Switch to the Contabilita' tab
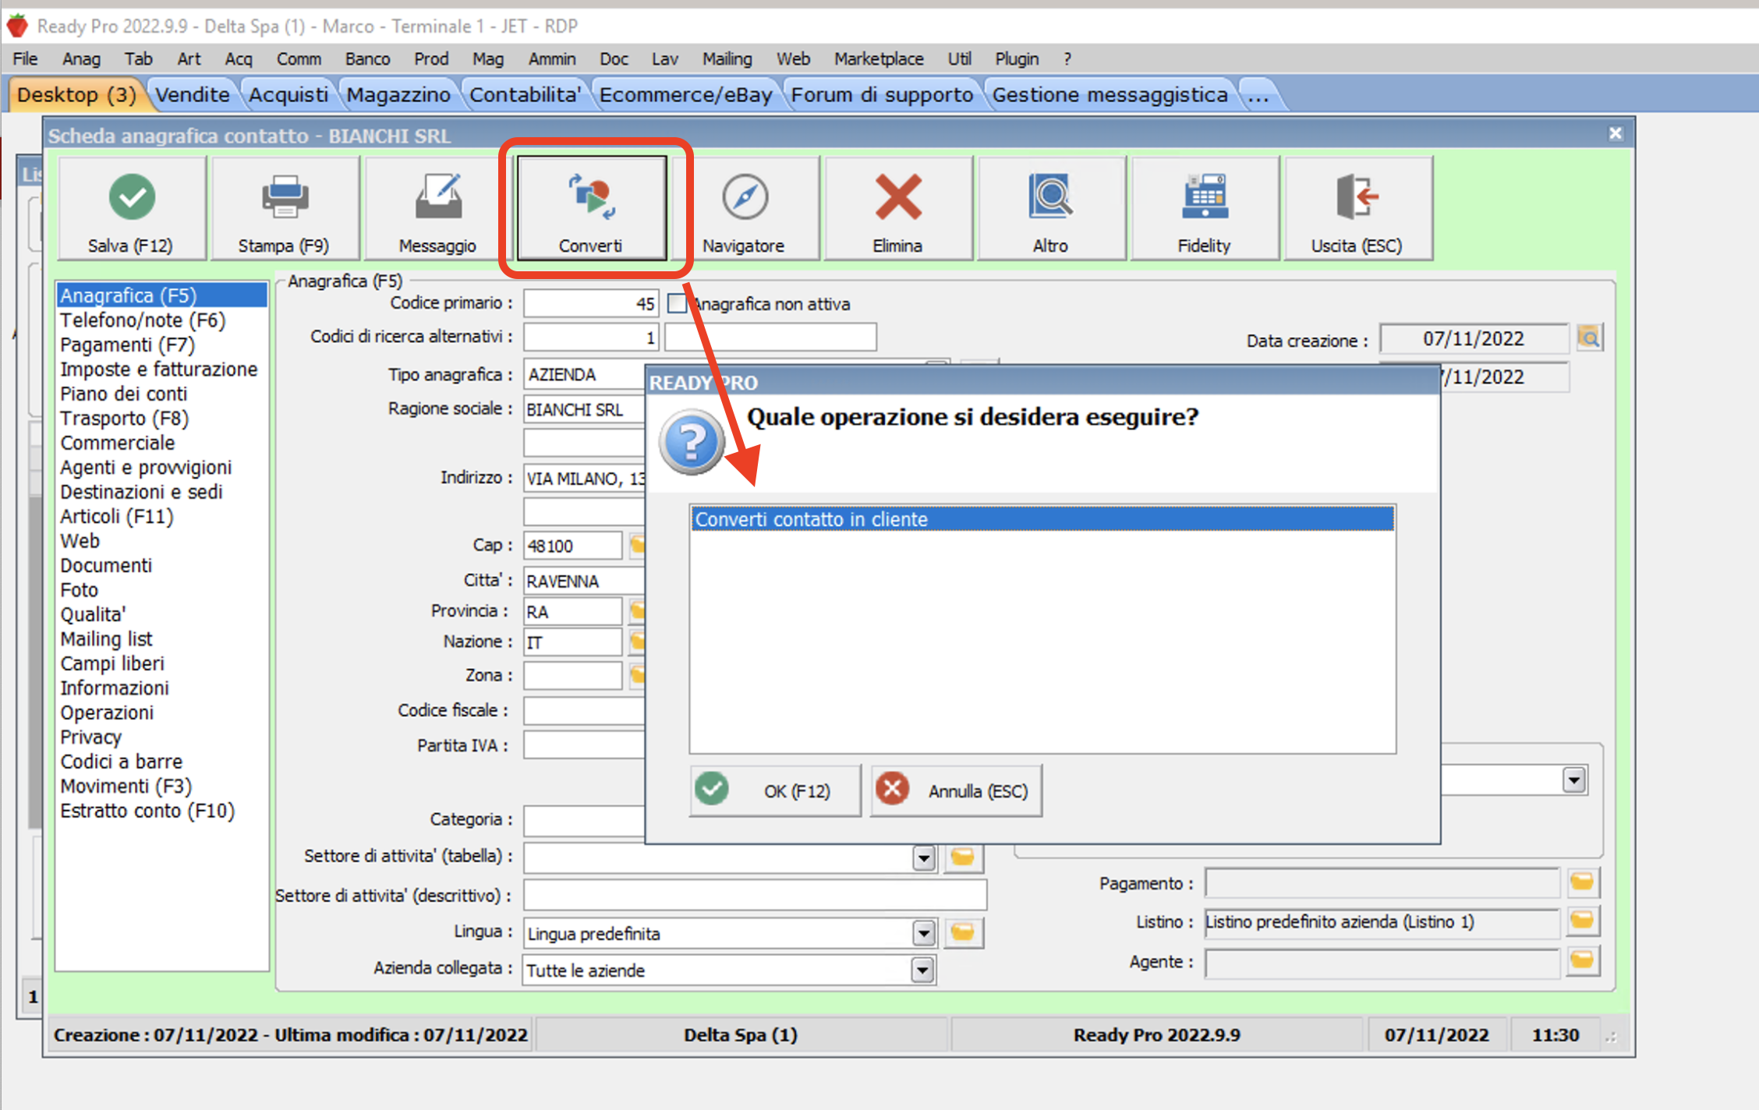 pyautogui.click(x=525, y=95)
